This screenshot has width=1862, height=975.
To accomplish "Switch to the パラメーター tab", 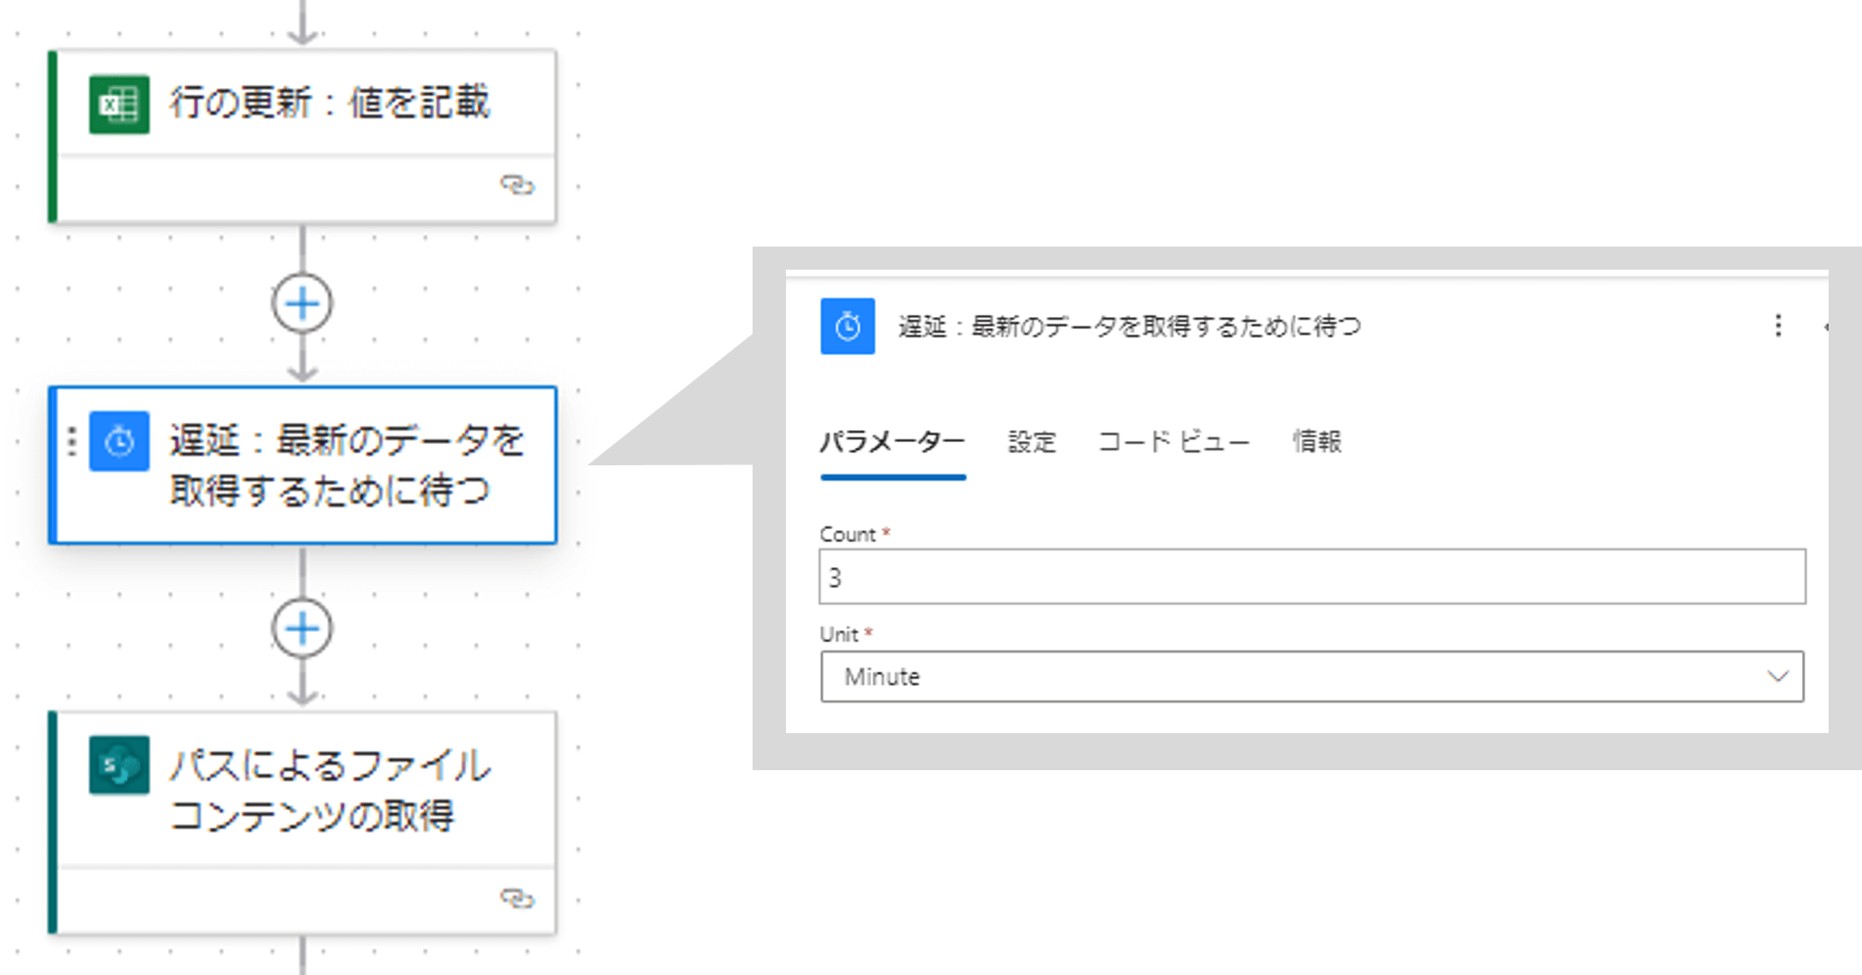I will pyautogui.click(x=893, y=442).
